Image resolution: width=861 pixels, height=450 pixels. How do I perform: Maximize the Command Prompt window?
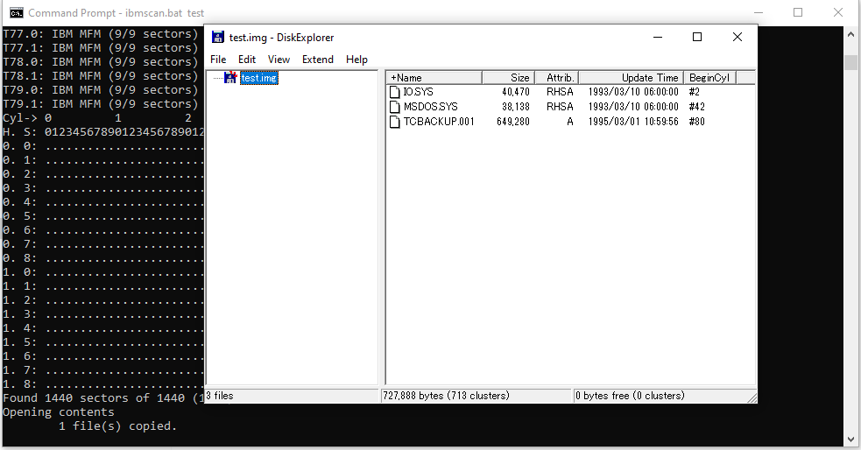coord(798,12)
